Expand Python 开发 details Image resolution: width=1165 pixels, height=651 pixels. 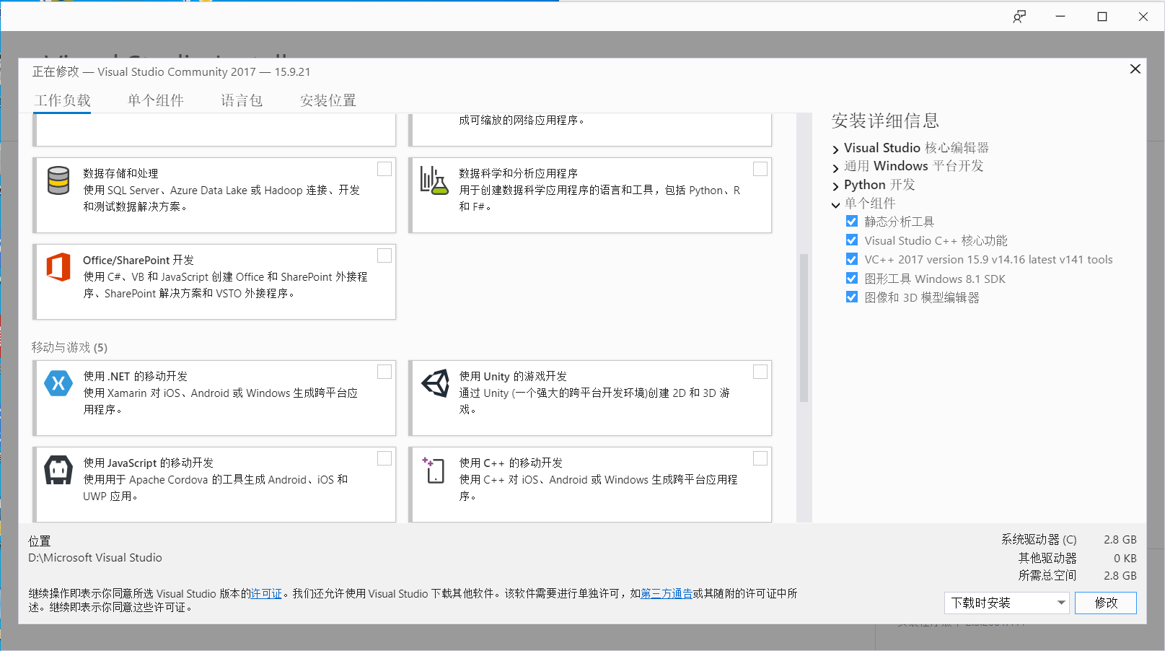pos(835,186)
